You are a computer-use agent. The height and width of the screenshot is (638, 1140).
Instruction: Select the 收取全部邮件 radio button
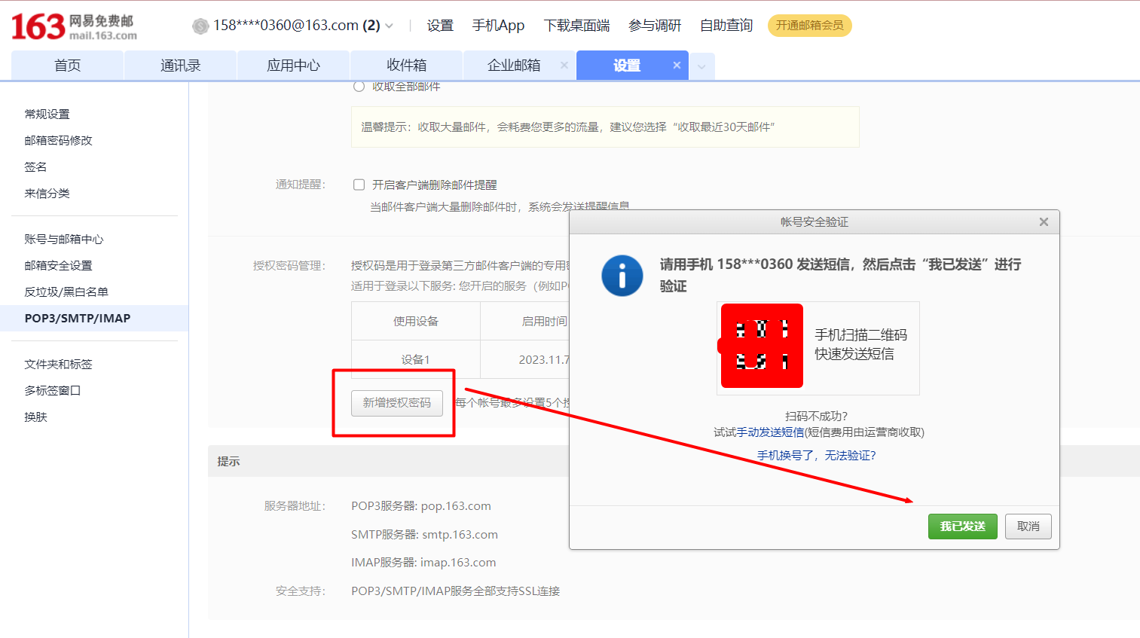[359, 87]
